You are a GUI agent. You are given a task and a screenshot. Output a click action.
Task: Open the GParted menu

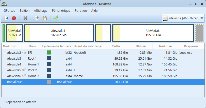pos(9,10)
